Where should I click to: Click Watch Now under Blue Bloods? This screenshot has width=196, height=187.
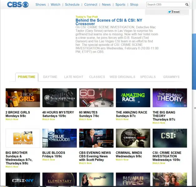[49, 160]
